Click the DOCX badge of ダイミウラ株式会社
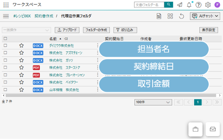 (x=38, y=45)
